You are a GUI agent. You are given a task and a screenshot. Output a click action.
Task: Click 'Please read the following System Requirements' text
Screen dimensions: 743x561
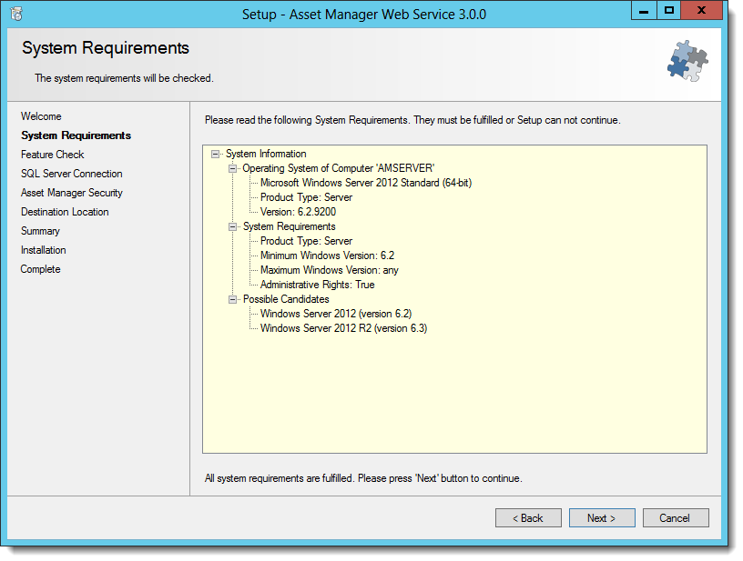[412, 120]
